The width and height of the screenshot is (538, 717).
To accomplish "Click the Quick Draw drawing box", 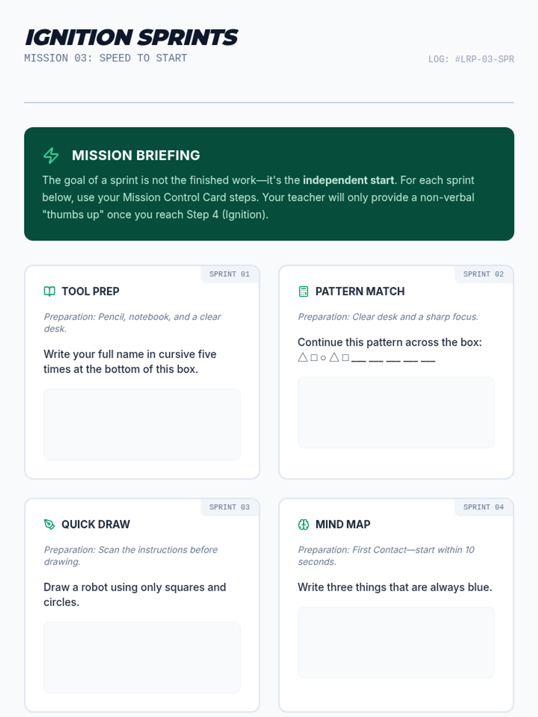I will (142, 657).
